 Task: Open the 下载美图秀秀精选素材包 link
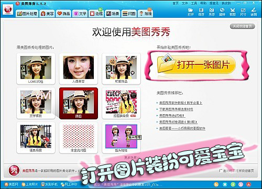point(176,109)
